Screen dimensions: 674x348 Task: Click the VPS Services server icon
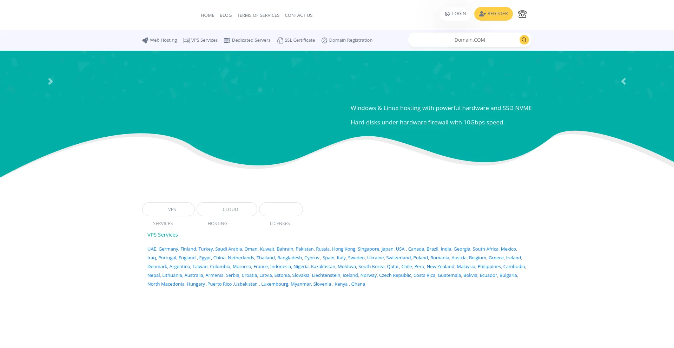coord(186,40)
